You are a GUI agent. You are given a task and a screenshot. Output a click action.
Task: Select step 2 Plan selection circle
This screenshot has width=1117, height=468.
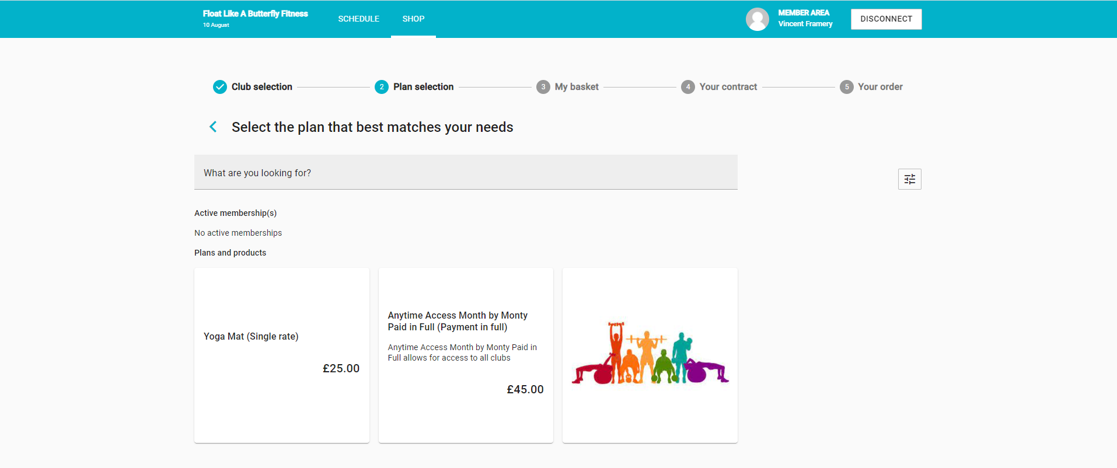coord(382,87)
